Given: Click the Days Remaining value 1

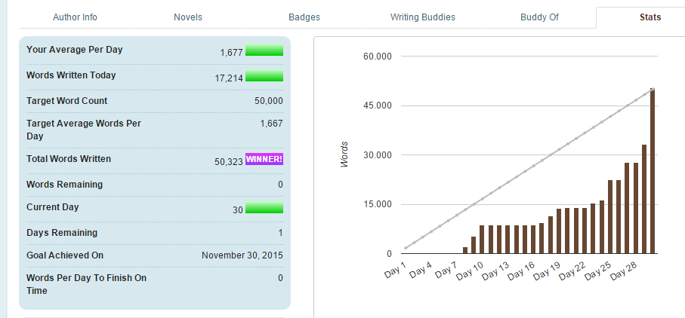Looking at the screenshot, I should click(x=280, y=233).
